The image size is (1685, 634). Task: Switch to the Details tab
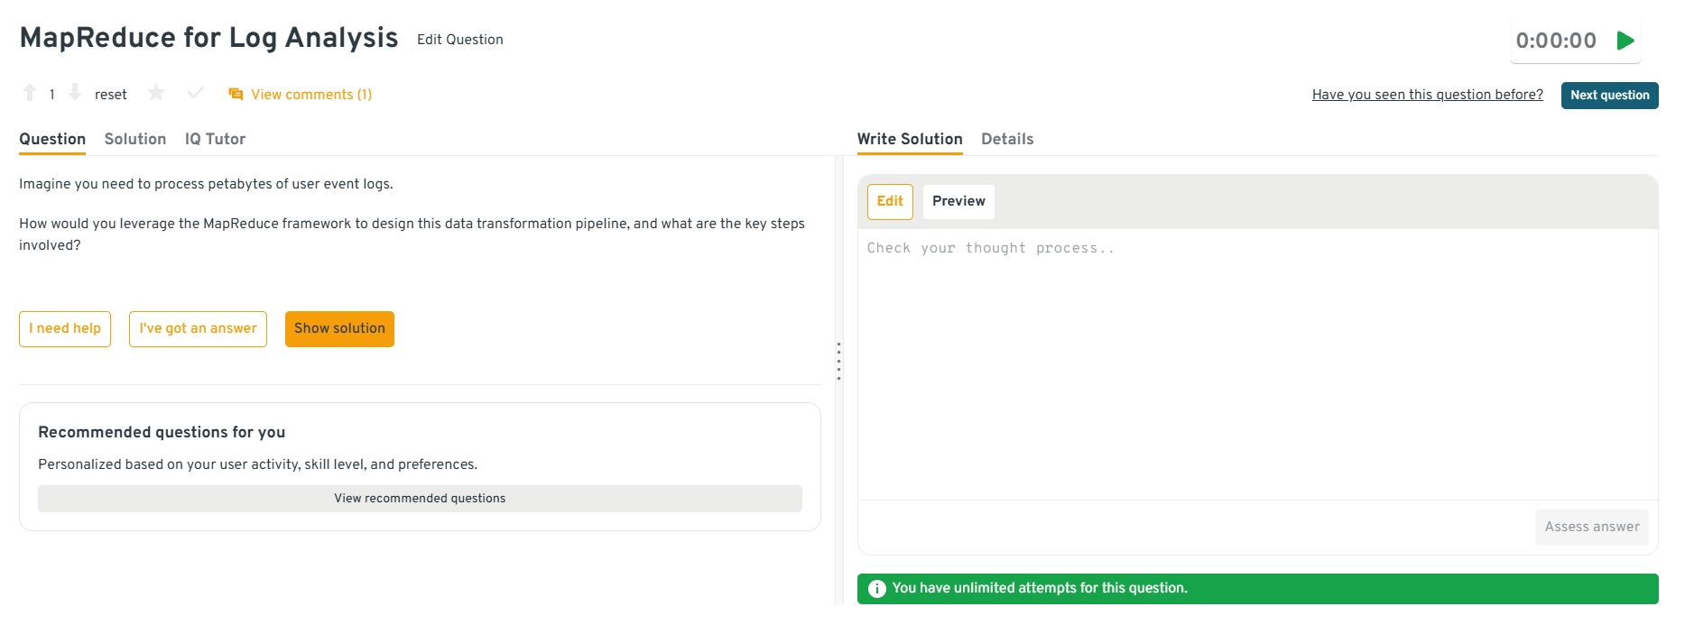click(1007, 139)
